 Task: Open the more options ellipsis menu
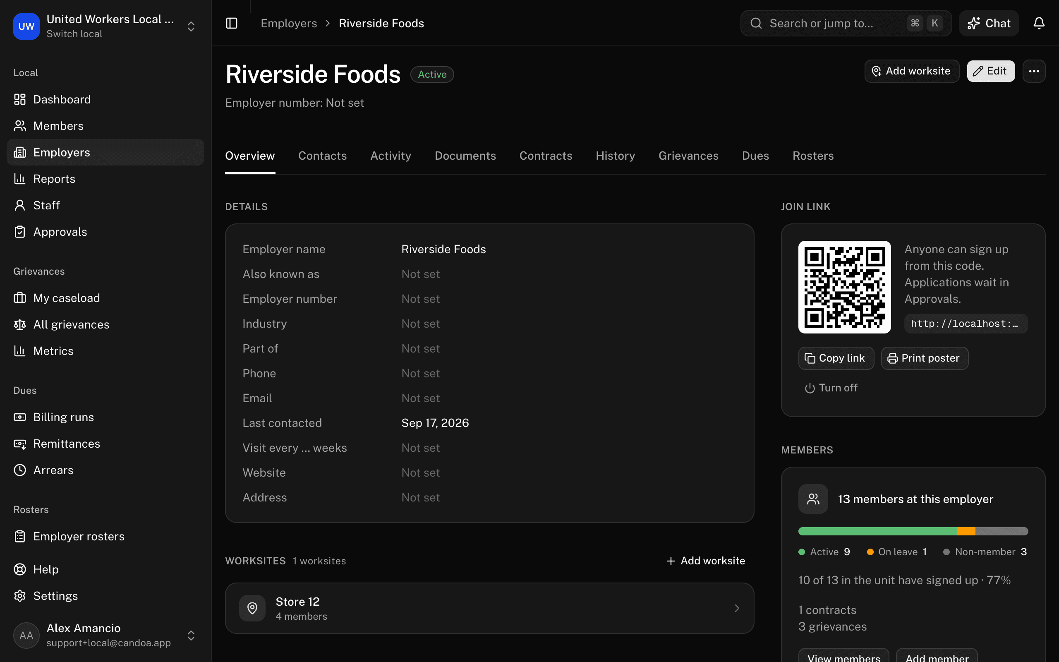tap(1034, 71)
